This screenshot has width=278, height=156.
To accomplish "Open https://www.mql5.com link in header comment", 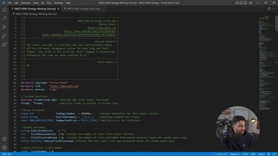I will pos(102,28).
